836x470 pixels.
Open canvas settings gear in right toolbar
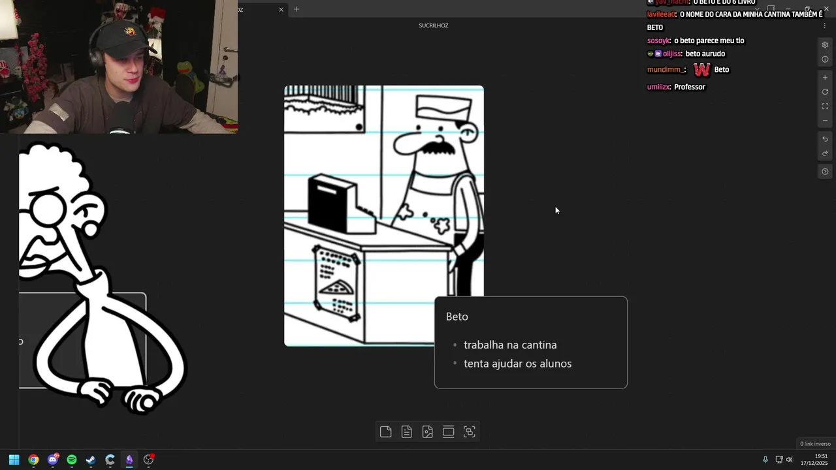825,45
